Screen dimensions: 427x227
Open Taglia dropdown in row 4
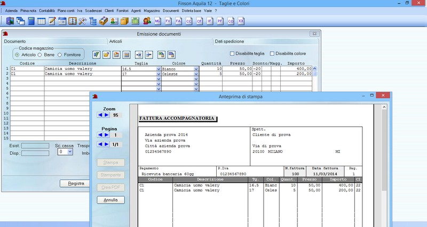[x=159, y=84]
